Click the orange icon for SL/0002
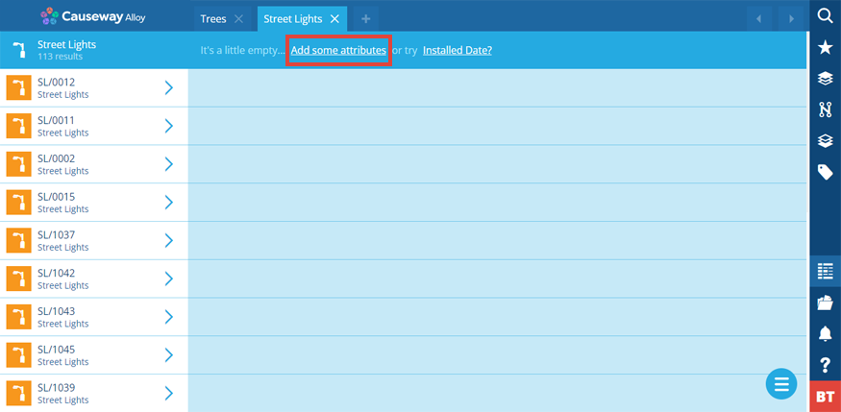 19,164
